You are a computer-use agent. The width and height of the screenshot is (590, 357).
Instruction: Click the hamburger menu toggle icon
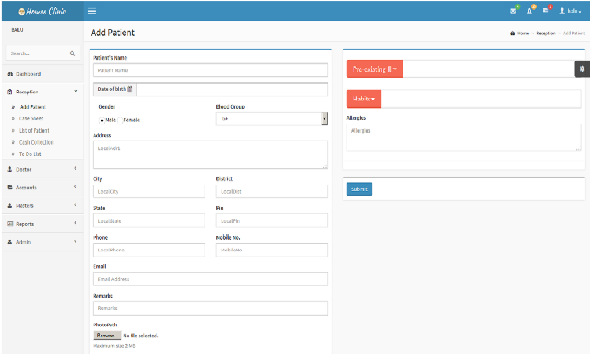(x=92, y=11)
